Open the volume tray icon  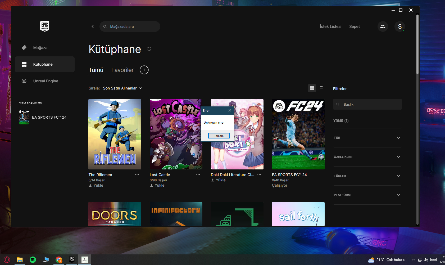point(426,260)
